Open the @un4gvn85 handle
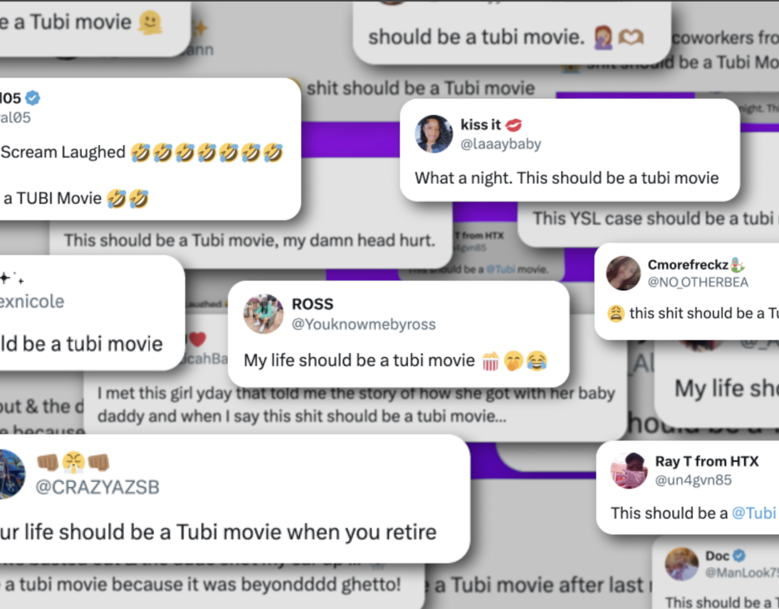Viewport: 779px width, 609px height. pos(693,480)
